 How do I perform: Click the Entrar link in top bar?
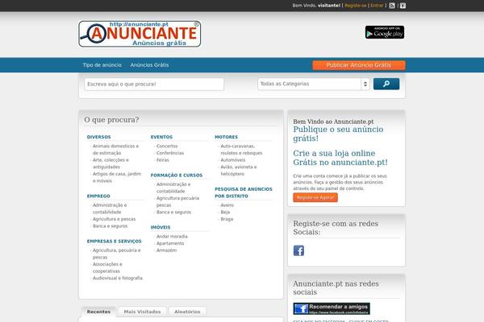[x=377, y=6]
